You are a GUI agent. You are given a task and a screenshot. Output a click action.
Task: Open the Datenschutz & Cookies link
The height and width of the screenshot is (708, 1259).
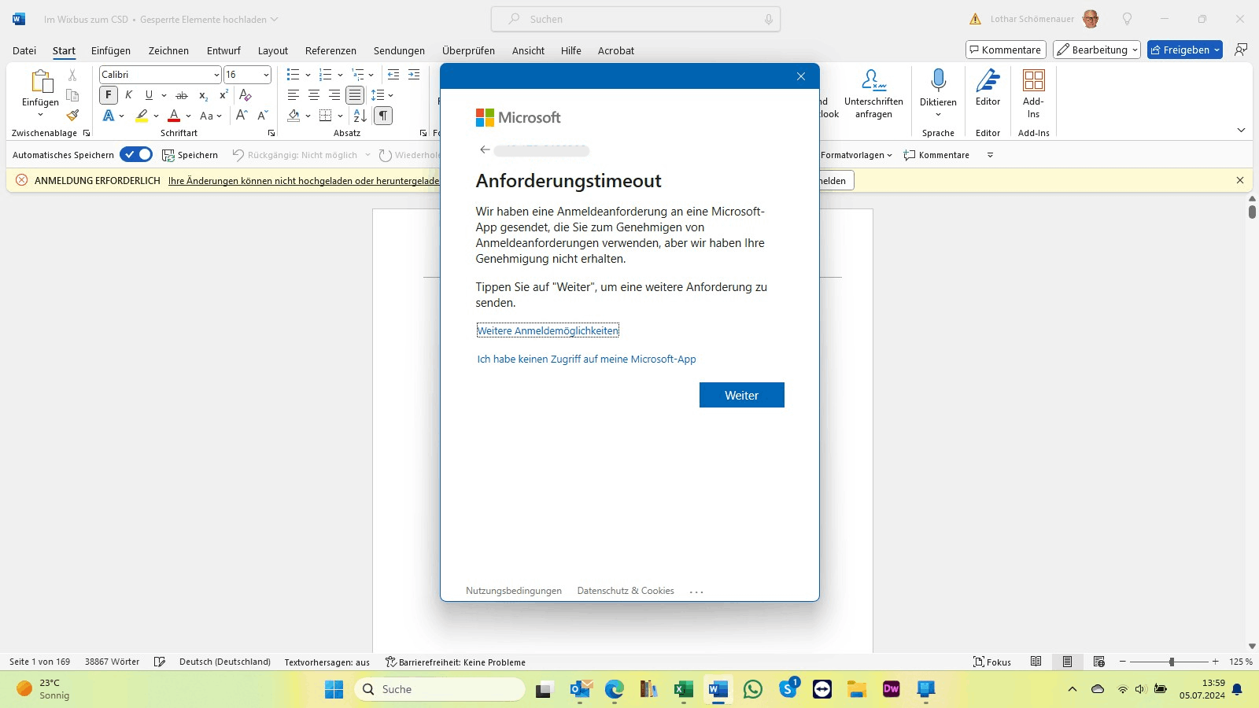click(x=626, y=591)
